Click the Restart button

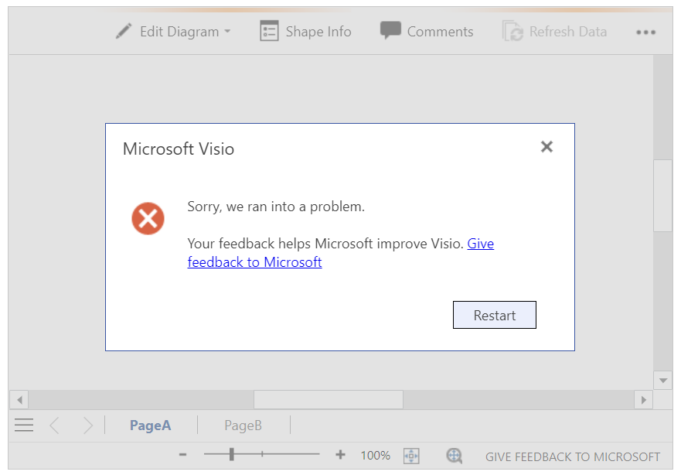pos(494,315)
